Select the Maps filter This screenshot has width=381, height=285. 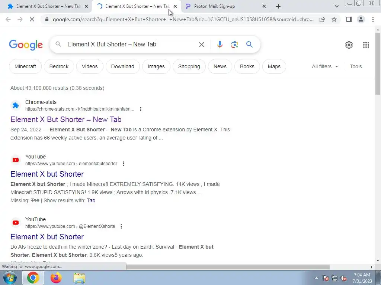[274, 66]
